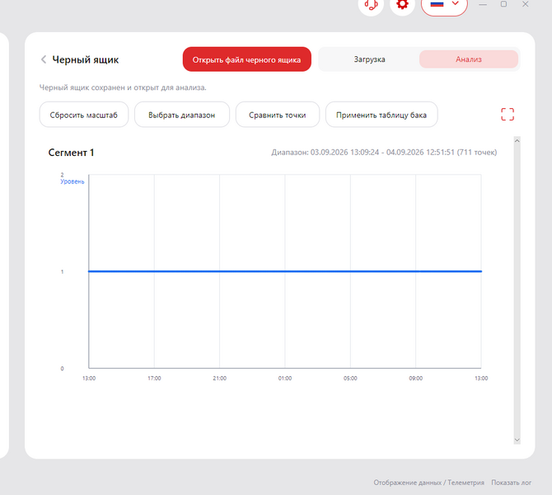Open Отображение данных / Телеметрия link
This screenshot has height=495, width=552.
coord(428,483)
